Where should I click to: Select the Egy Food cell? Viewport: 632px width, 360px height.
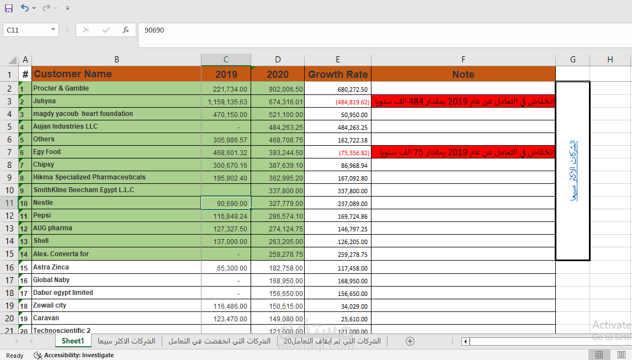[x=116, y=152]
